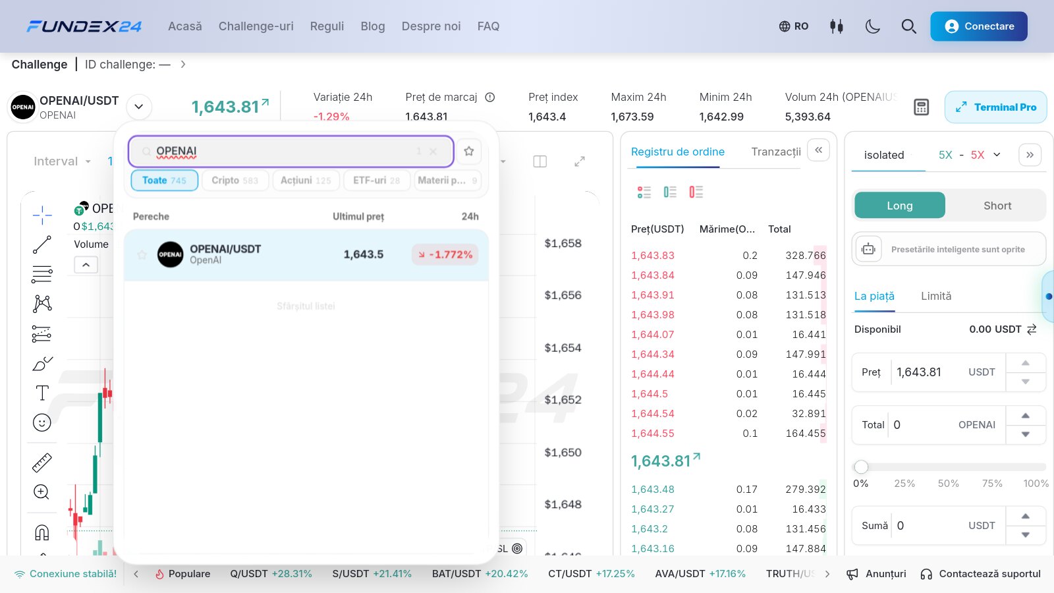Expand the chart to fullscreen
This screenshot has width=1054, height=593.
[580, 161]
